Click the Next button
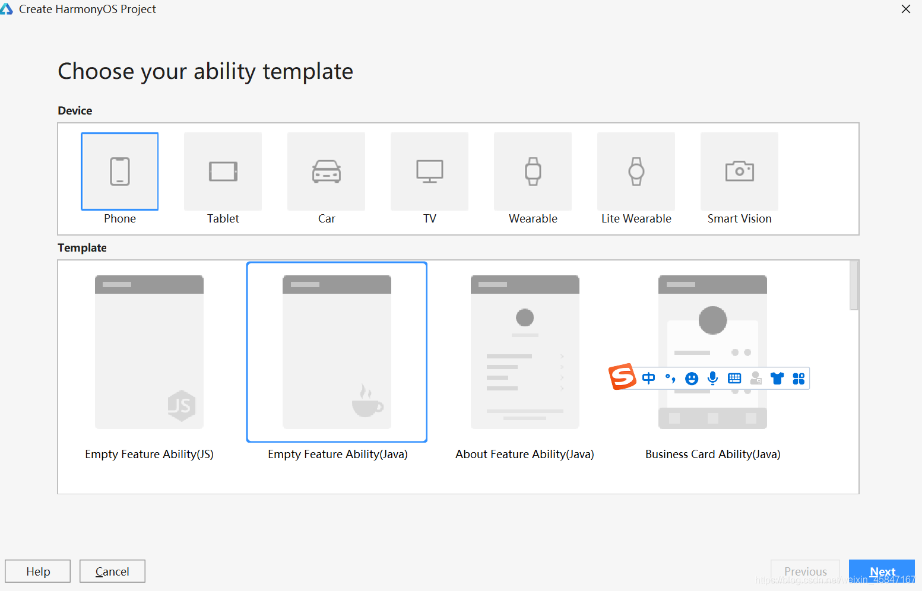 click(882, 571)
